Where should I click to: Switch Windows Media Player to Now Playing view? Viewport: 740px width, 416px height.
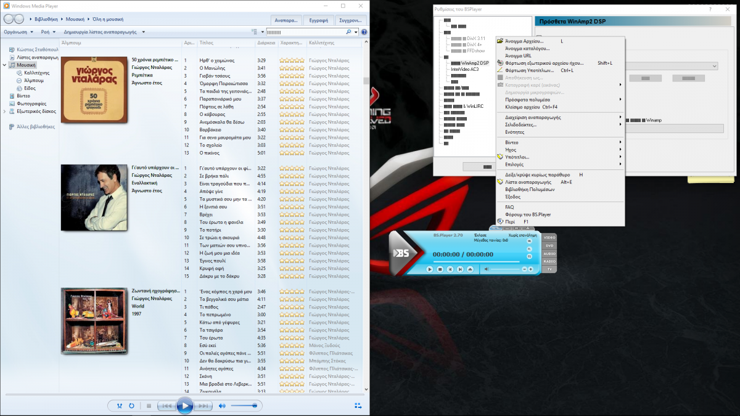click(x=358, y=406)
